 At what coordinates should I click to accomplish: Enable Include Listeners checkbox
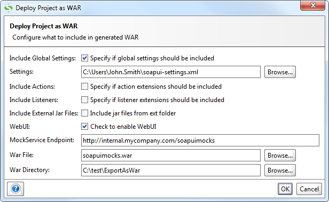84,100
